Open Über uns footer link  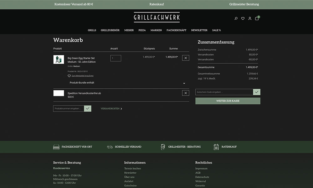129,177
